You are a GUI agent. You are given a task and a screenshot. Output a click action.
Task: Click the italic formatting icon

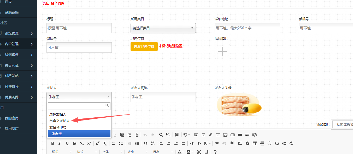(x=60, y=143)
